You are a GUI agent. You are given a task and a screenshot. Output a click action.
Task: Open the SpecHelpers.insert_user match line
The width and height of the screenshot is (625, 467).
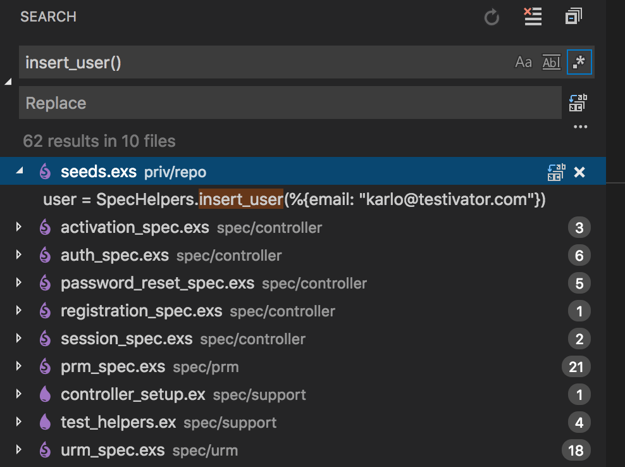pos(294,199)
